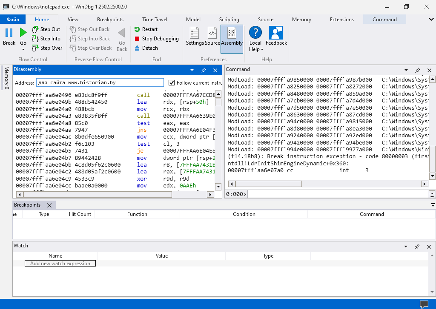Image resolution: width=436 pixels, height=309 pixels.
Task: Toggle Follow current instruction checkbox
Action: 172,82
